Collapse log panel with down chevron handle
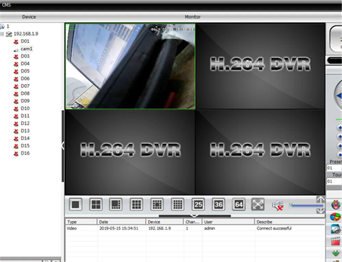 [195, 216]
